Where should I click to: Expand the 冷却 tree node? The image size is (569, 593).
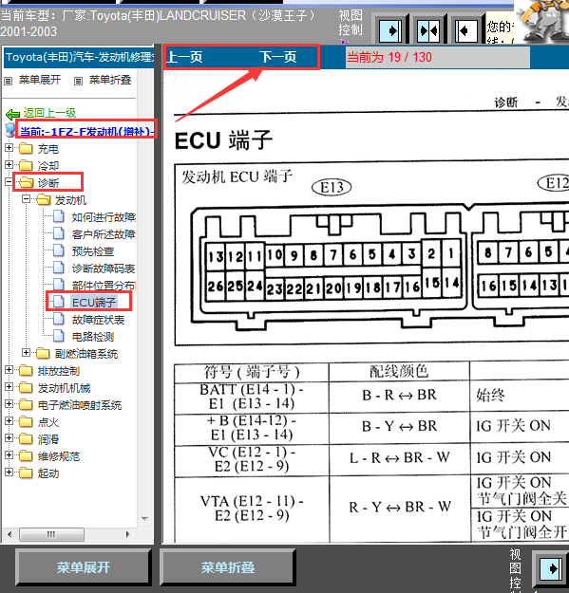pos(9,165)
